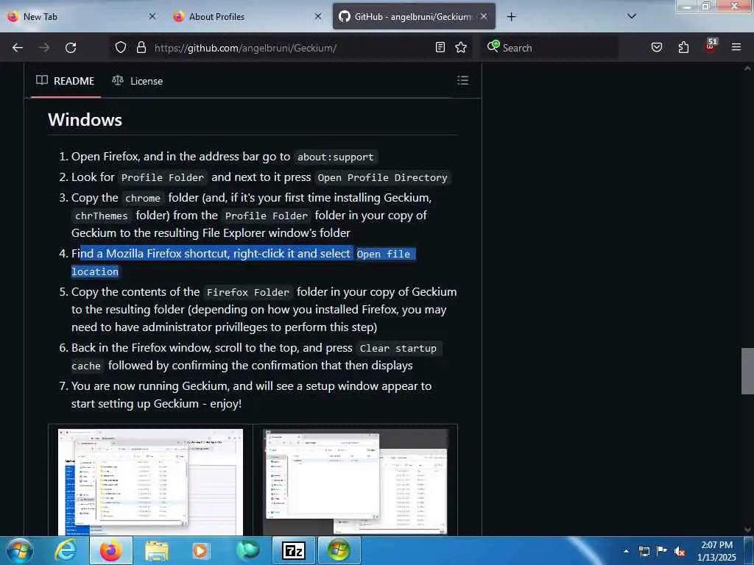Open the left installation screenshot thumbnail
The width and height of the screenshot is (754, 565).
click(150, 482)
